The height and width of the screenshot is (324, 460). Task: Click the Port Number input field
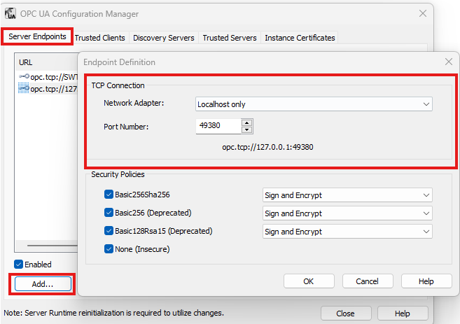218,127
